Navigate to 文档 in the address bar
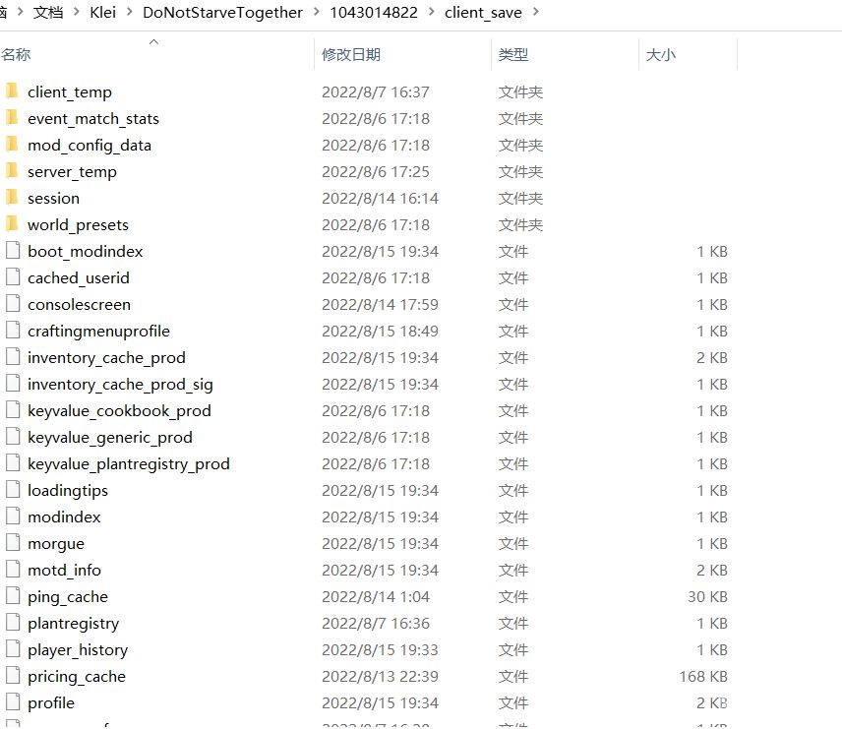This screenshot has width=842, height=729. coord(48,12)
